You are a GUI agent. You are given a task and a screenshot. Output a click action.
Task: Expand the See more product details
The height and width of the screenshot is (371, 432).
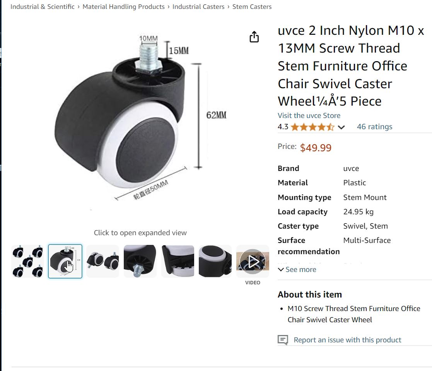coord(297,270)
